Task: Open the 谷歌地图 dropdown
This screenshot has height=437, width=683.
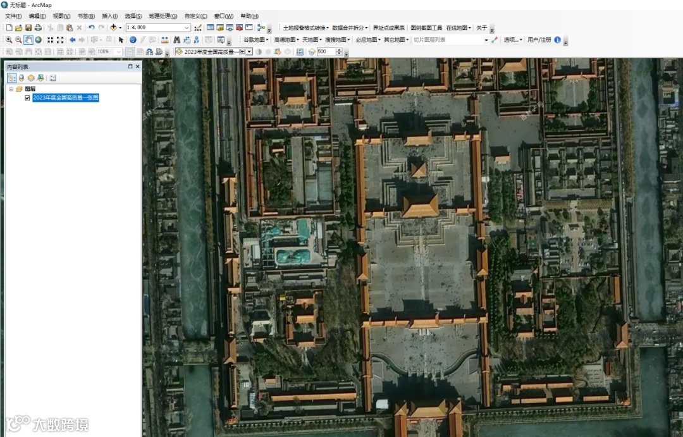Action: coord(255,40)
